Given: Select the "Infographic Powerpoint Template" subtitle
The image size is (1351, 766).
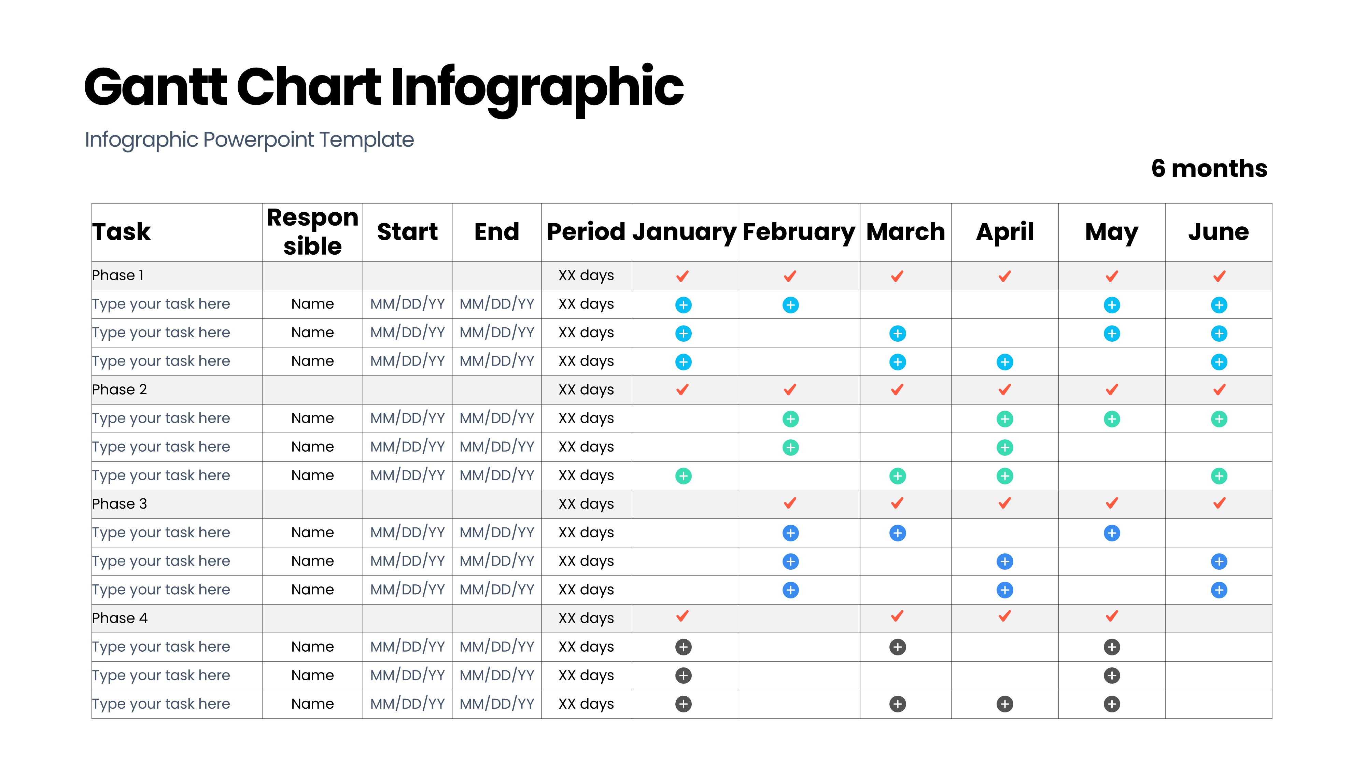Looking at the screenshot, I should tap(249, 140).
